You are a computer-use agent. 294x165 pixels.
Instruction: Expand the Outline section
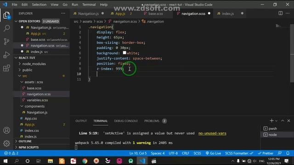pos(16,141)
